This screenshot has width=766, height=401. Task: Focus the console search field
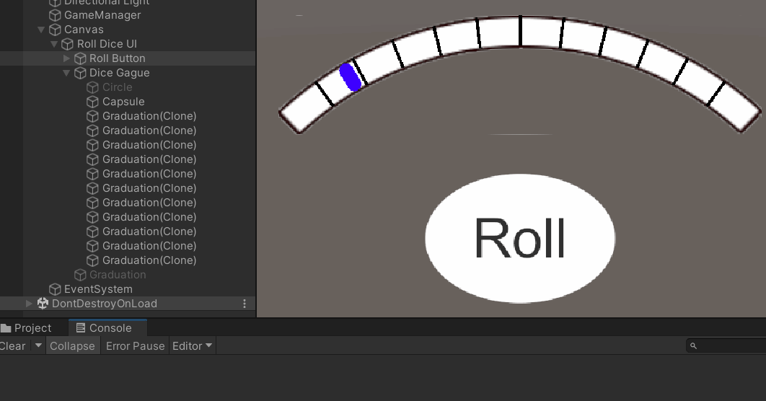(727, 345)
